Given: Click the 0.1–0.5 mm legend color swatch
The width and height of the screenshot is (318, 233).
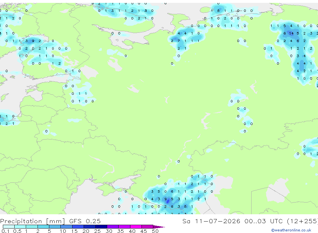Looking at the screenshot, I should pyautogui.click(x=9, y=227).
